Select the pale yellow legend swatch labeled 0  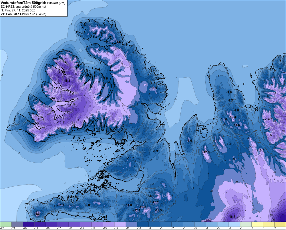[257, 224]
